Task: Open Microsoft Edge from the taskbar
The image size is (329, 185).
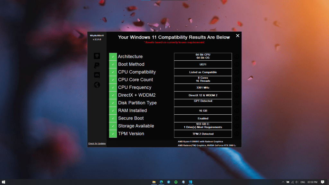Action: coord(161,182)
